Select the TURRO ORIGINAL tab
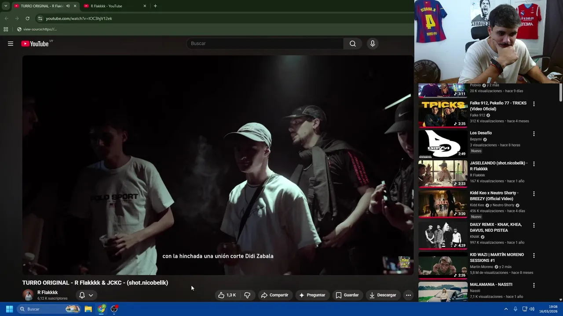This screenshot has width=563, height=316. [x=42, y=6]
